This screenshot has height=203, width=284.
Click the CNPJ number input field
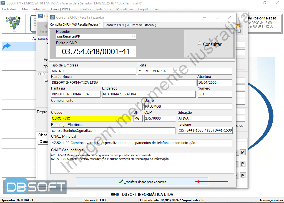pyautogui.click(x=96, y=51)
